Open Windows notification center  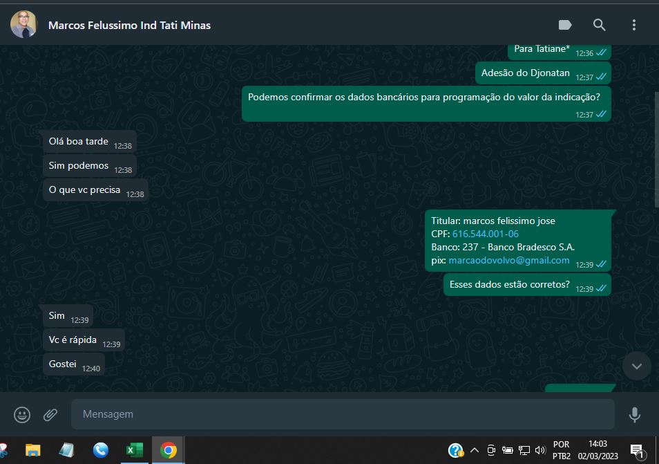click(x=637, y=450)
